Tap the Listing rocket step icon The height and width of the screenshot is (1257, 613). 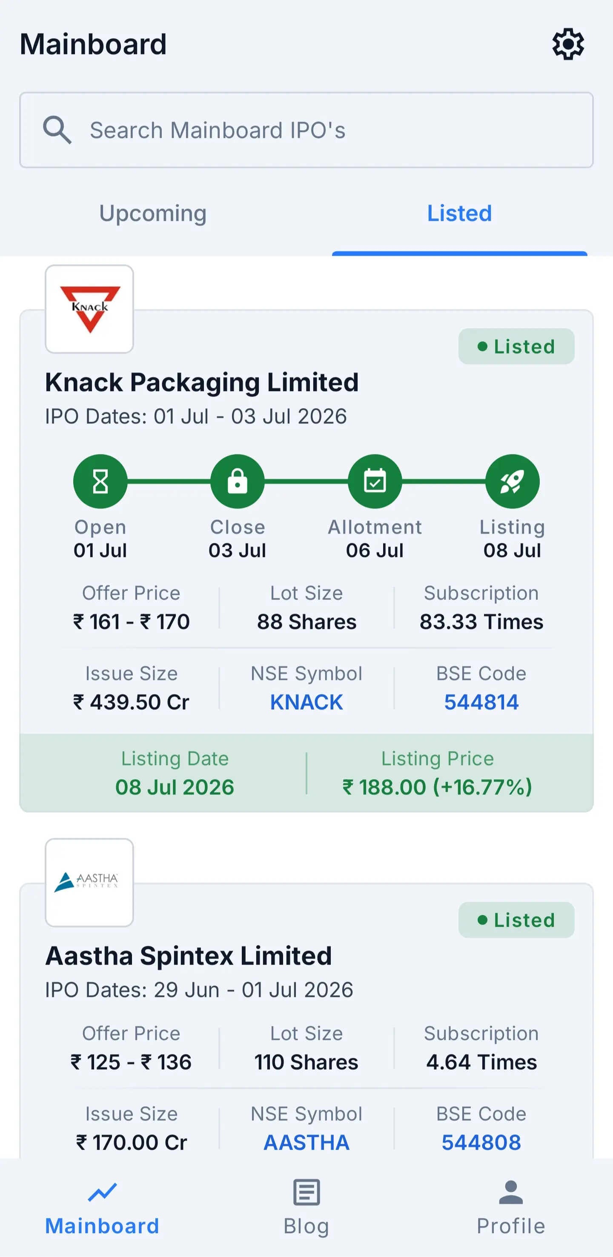[x=513, y=482]
